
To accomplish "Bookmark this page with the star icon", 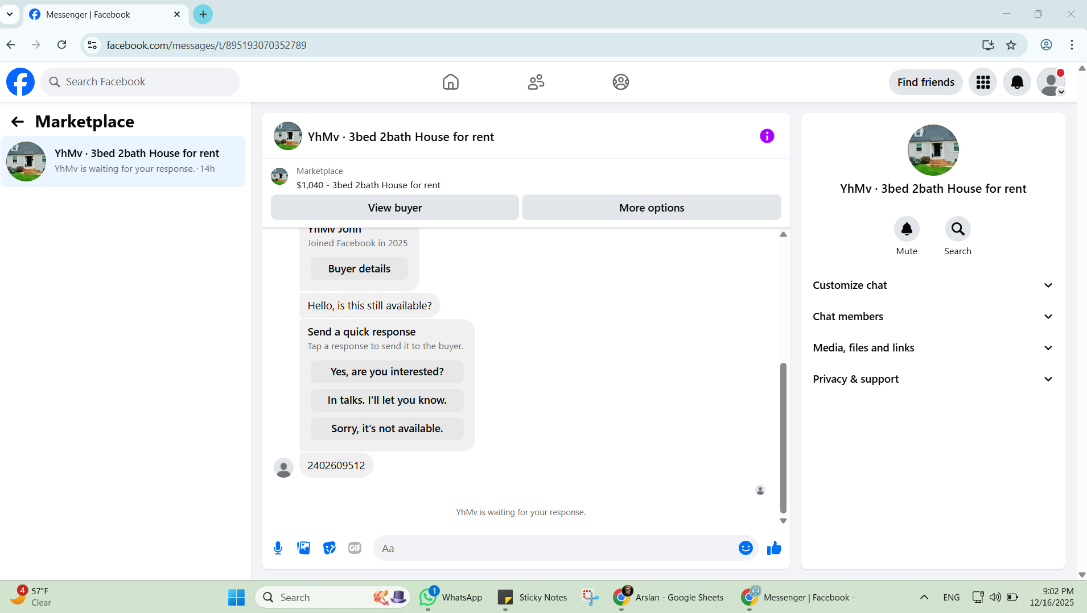I will point(1011,45).
